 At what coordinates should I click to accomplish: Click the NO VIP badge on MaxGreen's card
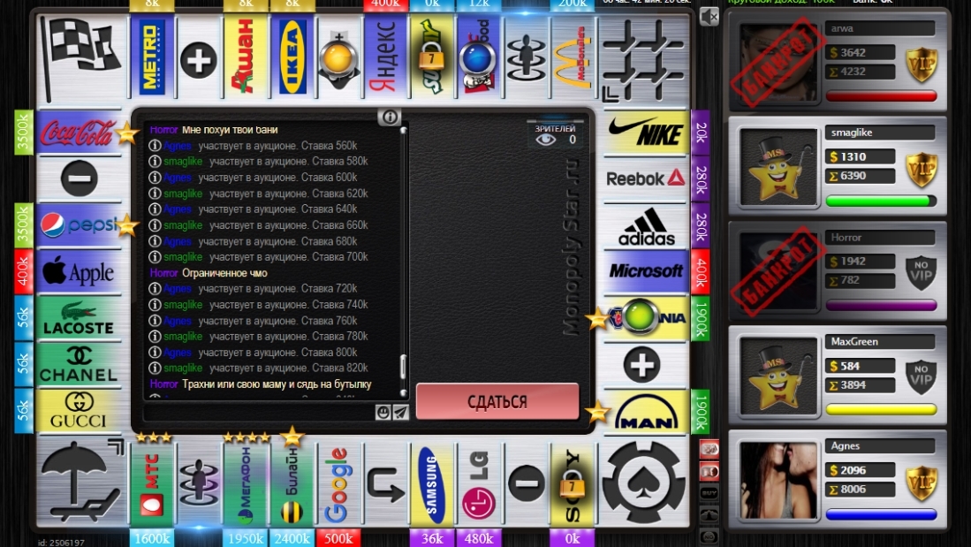tap(921, 376)
